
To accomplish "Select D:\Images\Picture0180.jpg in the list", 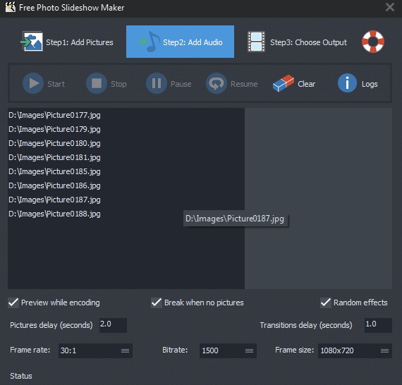I will click(126, 143).
